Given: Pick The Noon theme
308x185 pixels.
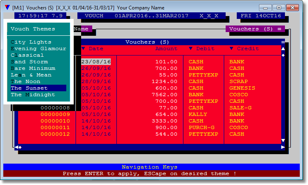Looking at the screenshot, I should coord(26,81).
